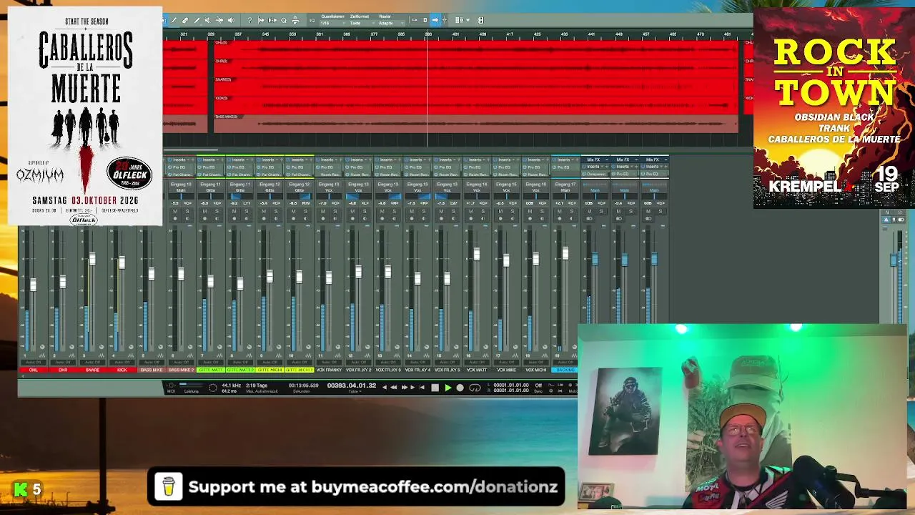Click the 44.1 kHz sample rate readout
Image resolution: width=915 pixels, height=515 pixels.
click(231, 386)
